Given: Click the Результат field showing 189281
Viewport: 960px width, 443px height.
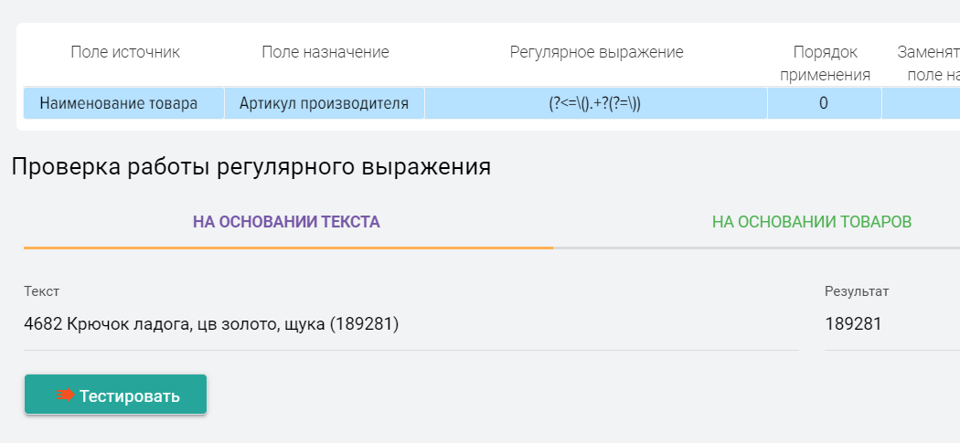Looking at the screenshot, I should (x=891, y=323).
